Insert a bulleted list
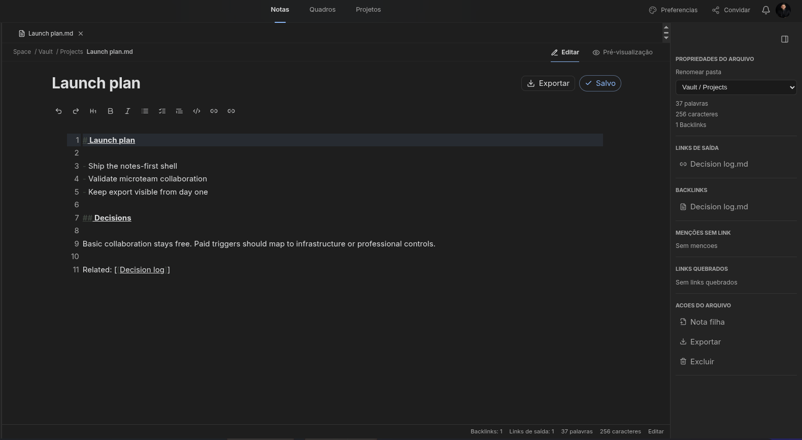This screenshot has width=802, height=440. coord(145,111)
